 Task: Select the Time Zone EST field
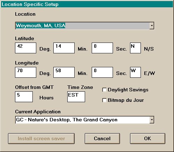point(76,97)
